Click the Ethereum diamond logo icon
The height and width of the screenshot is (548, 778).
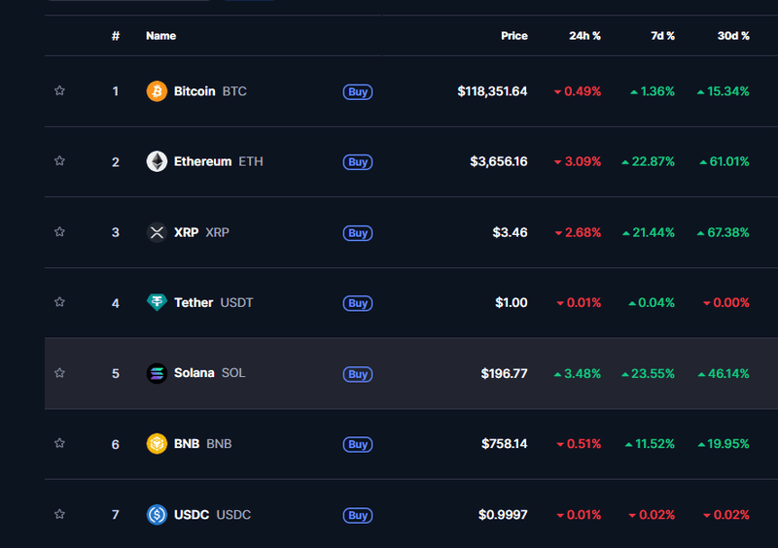tap(157, 161)
